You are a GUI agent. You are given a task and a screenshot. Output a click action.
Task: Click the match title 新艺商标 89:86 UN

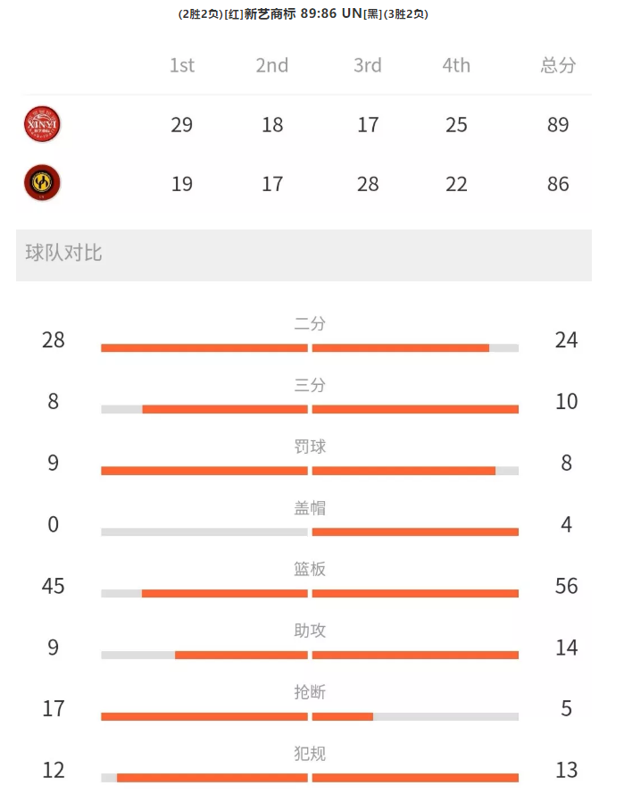303,13
